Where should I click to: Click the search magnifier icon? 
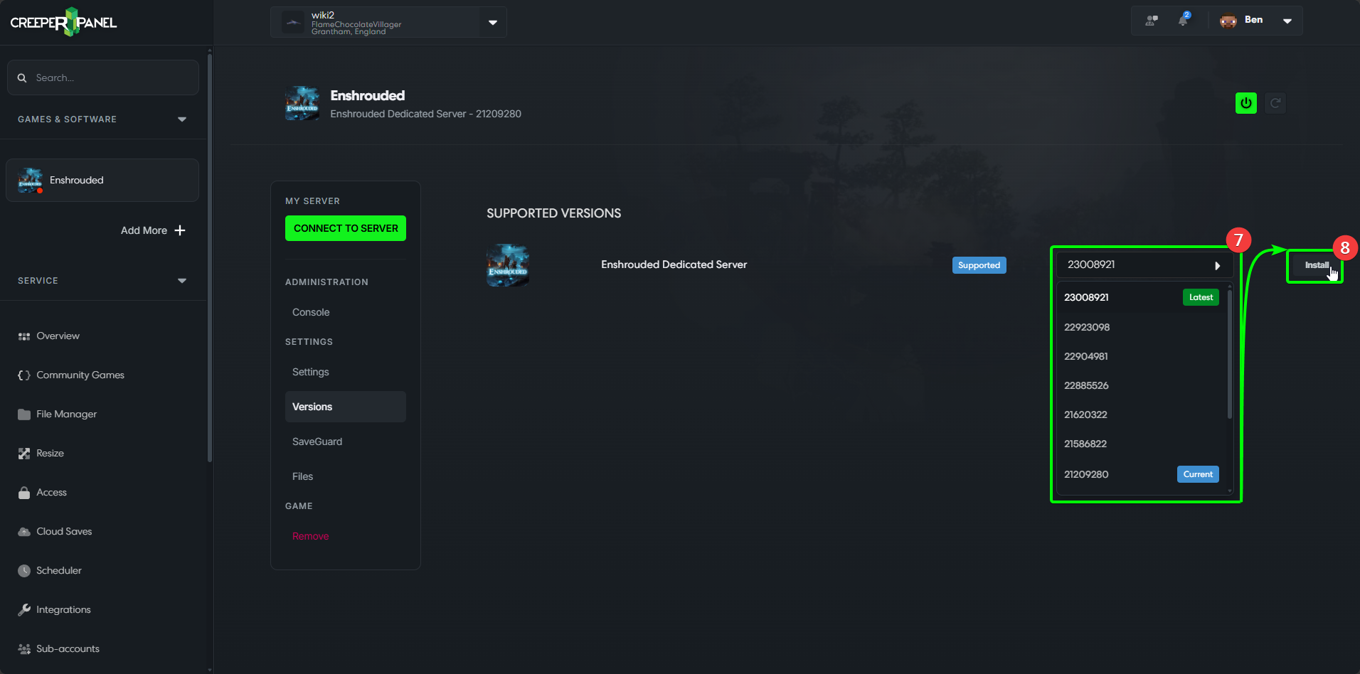click(x=22, y=77)
